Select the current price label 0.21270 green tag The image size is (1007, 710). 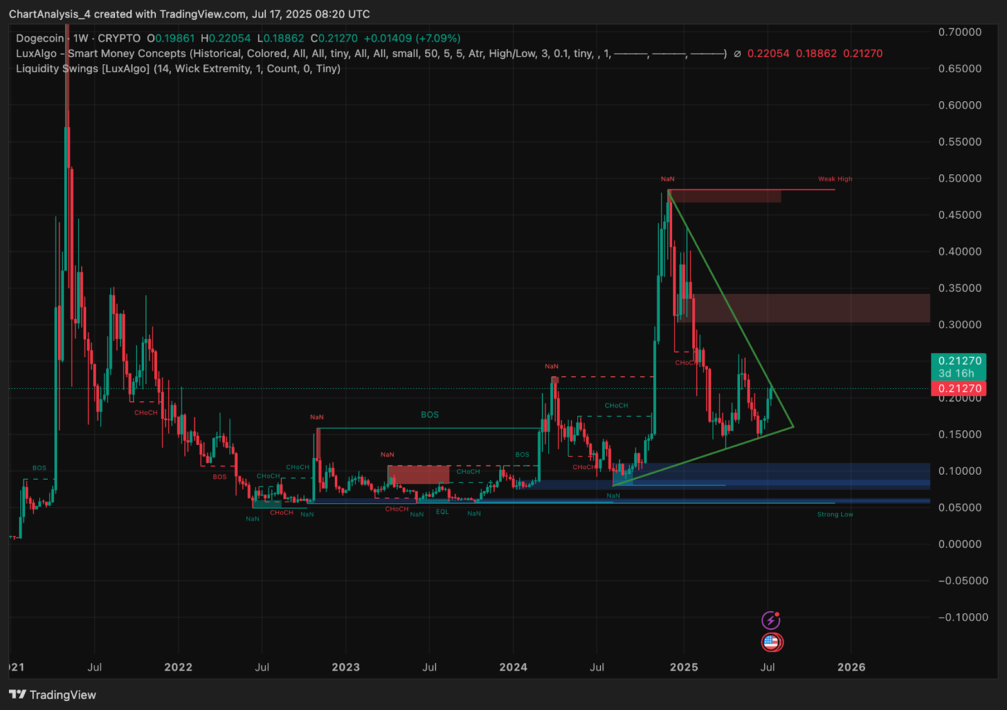tap(959, 361)
